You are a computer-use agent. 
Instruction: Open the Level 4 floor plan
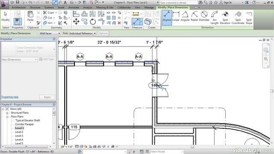click(x=19, y=139)
